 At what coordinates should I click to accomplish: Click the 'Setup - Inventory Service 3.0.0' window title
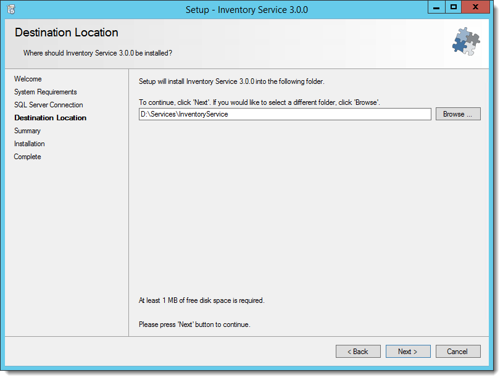click(247, 10)
